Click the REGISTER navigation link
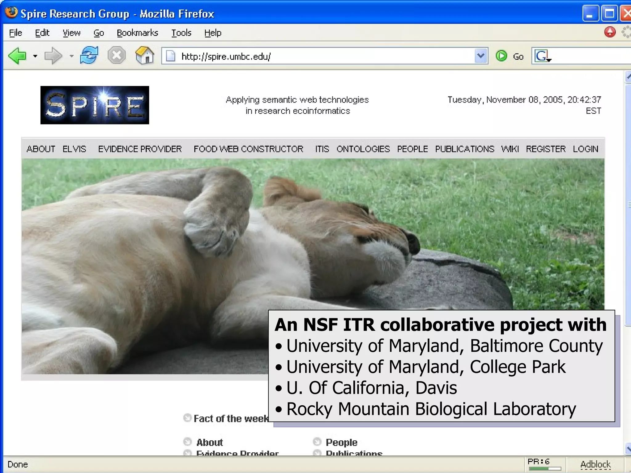 click(546, 149)
